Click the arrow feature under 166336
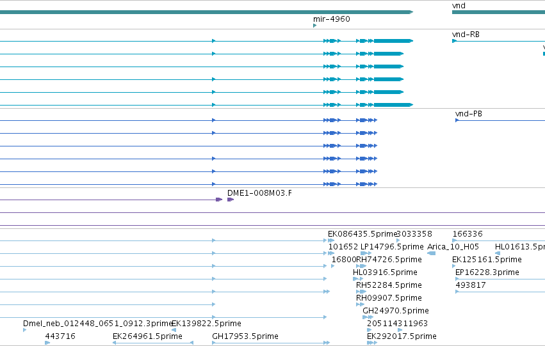The image size is (545, 346). pyautogui.click(x=454, y=240)
